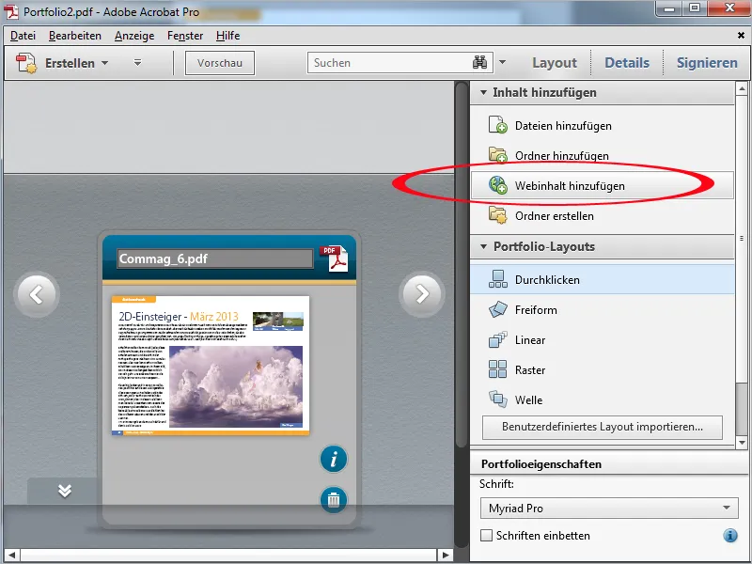Click the Erstellen portfolio icon
Image resolution: width=752 pixels, height=564 pixels.
click(x=26, y=63)
